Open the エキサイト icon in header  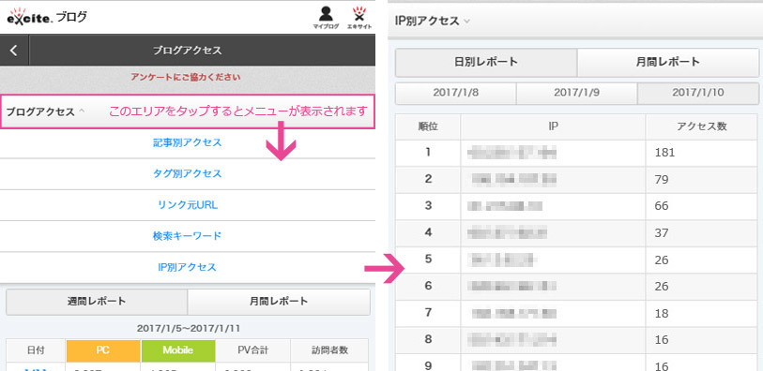359,18
